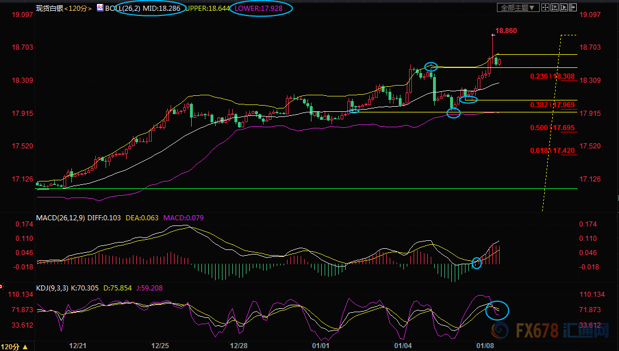Click the 01/04 date on time axis
The width and height of the screenshot is (619, 351).
click(403, 346)
